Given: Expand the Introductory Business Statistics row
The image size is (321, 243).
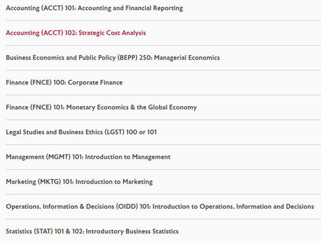Looking at the screenshot, I should (163, 232).
